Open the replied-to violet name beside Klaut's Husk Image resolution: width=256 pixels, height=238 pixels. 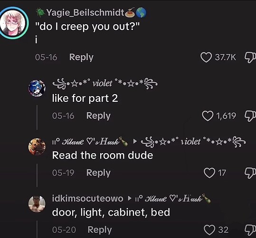coord(193,142)
